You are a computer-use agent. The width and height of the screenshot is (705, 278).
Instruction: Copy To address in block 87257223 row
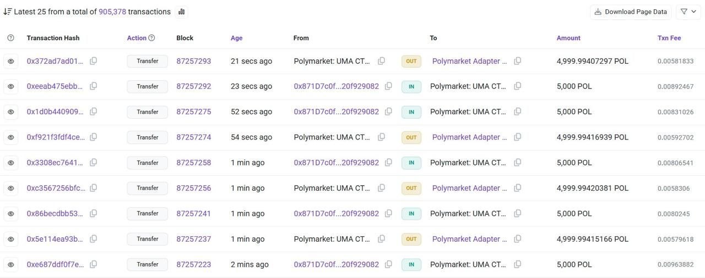tap(517, 264)
